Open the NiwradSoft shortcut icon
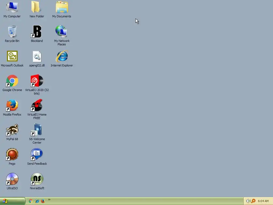The width and height of the screenshot is (273, 205). click(37, 179)
